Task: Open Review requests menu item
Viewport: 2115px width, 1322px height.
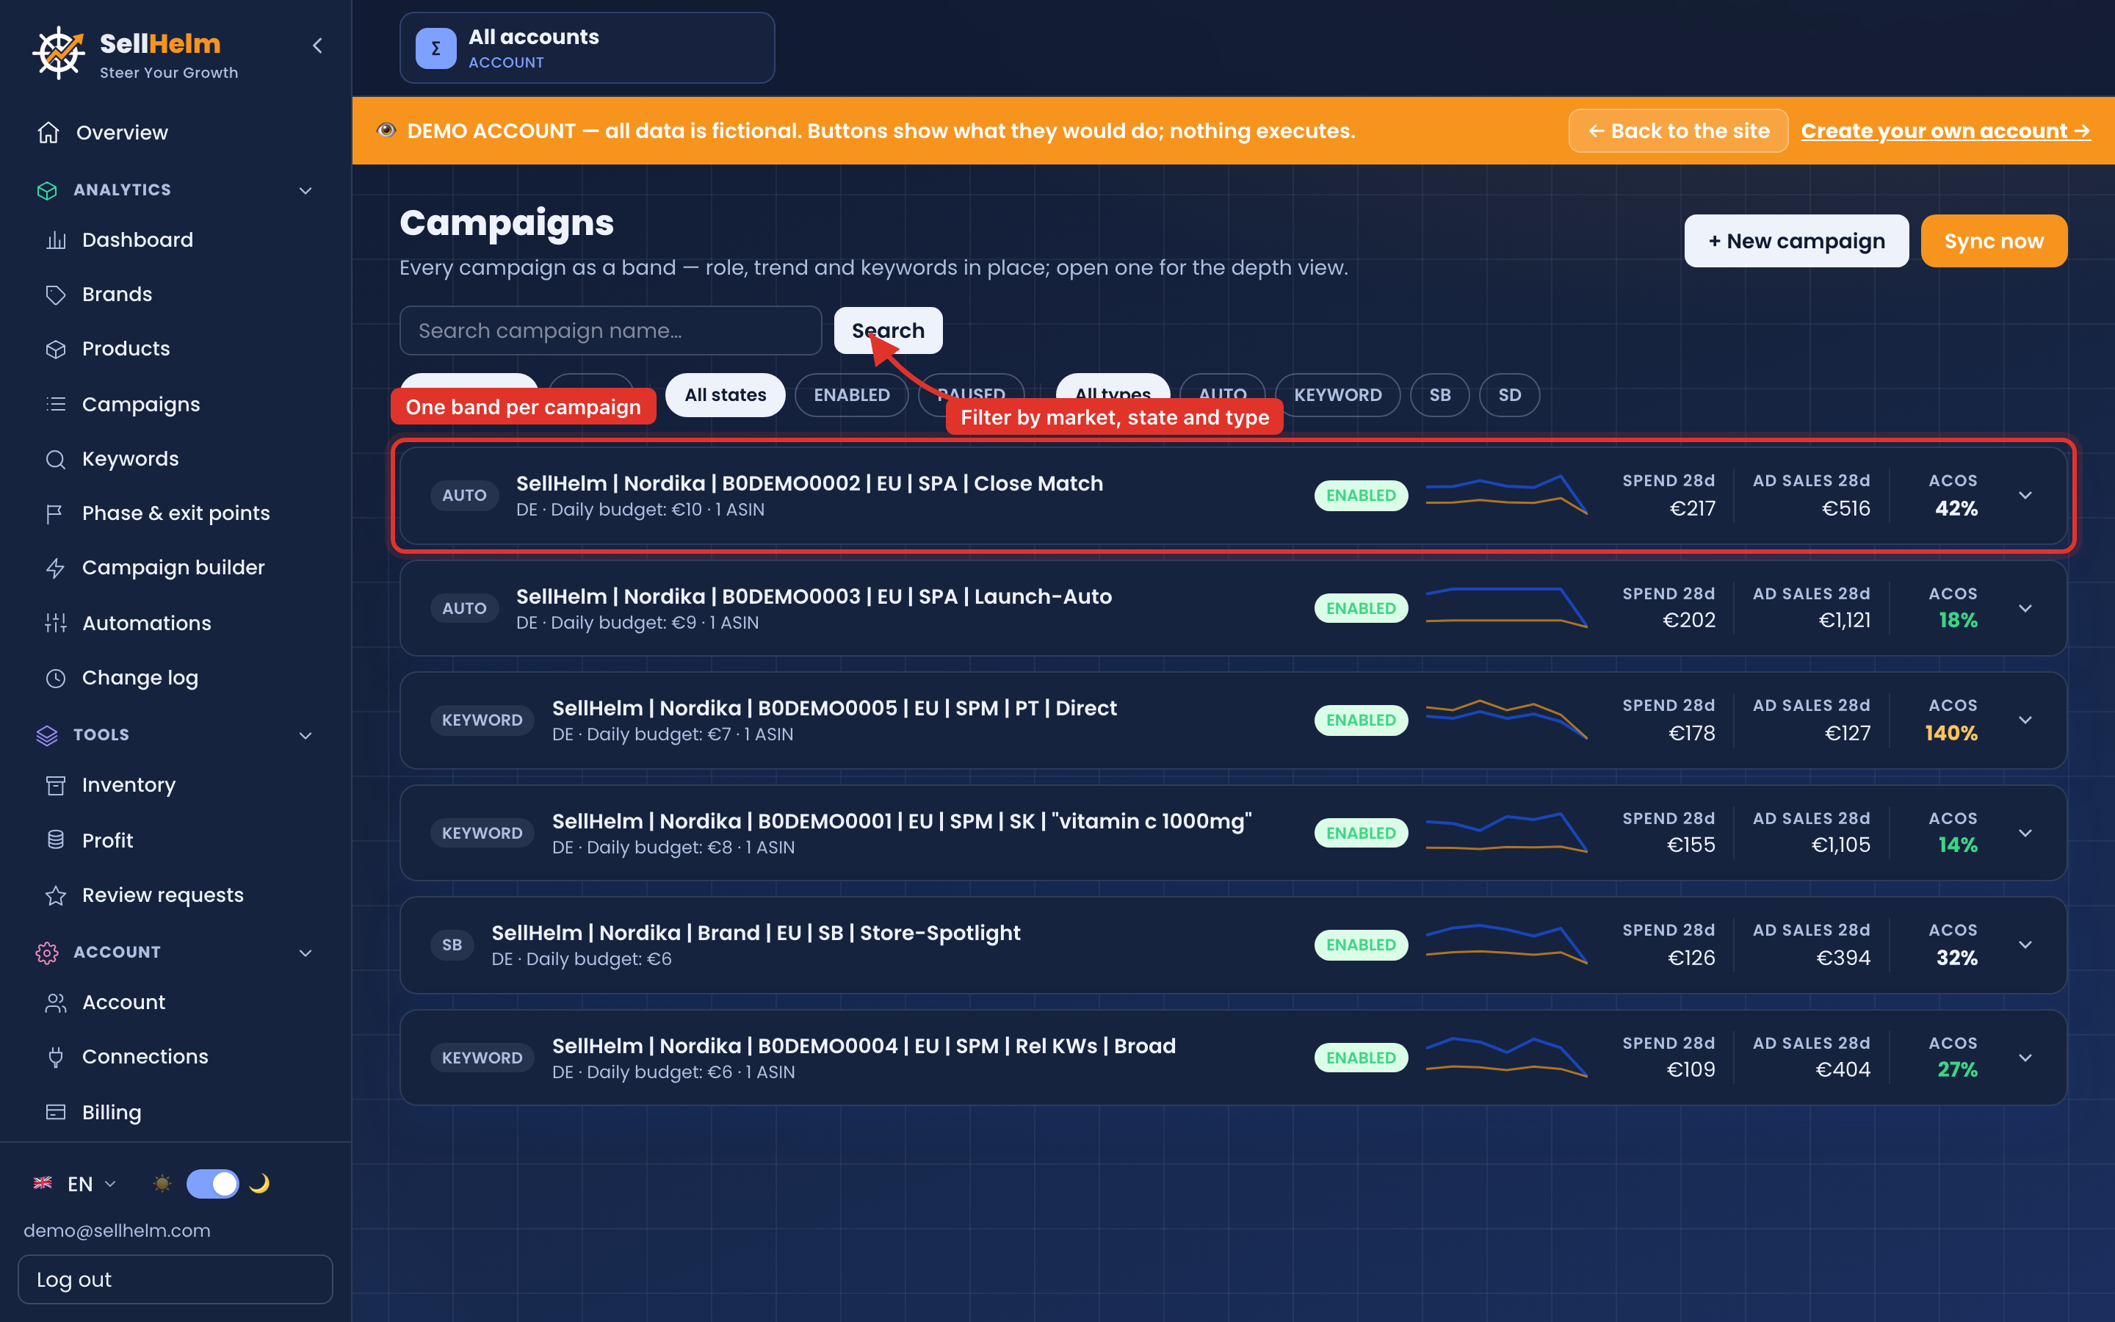Action: point(162,895)
